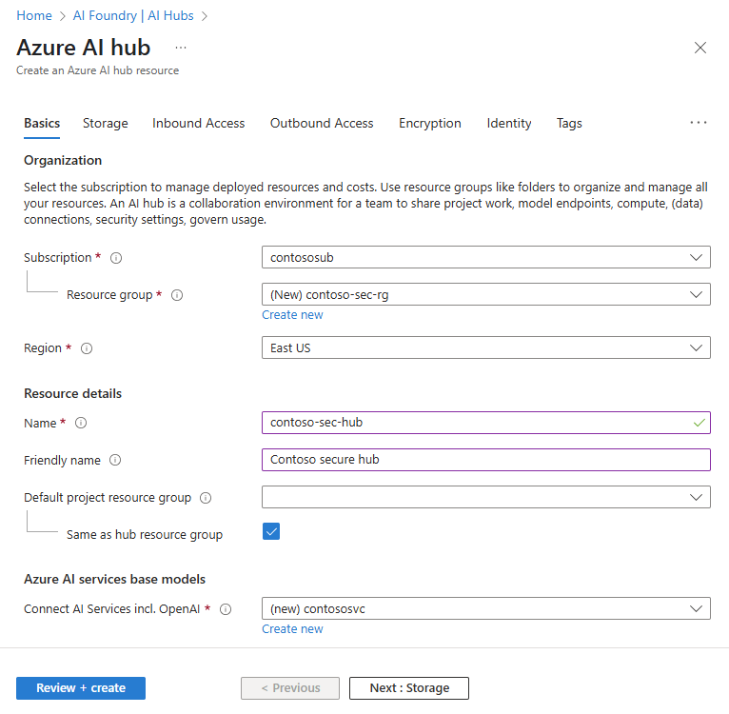
Task: Open the Resource group dropdown
Action: 486,294
